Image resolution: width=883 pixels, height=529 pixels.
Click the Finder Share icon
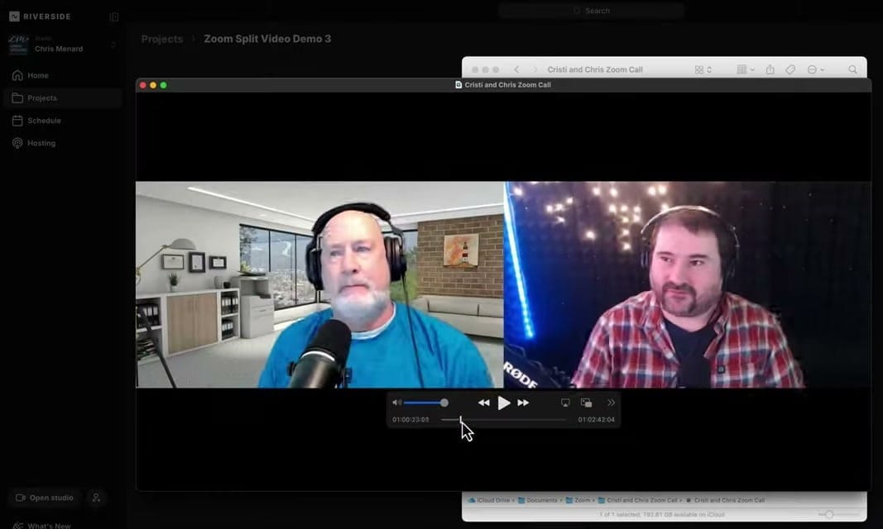click(770, 69)
